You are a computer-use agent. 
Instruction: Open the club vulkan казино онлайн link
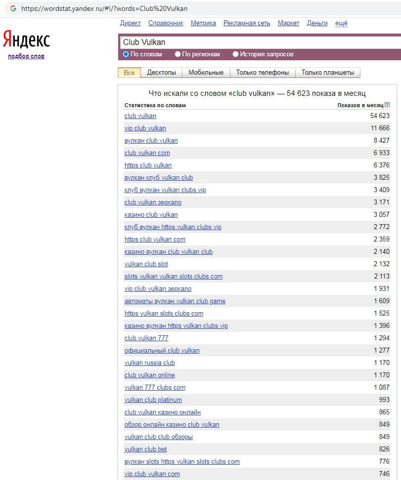163,412
